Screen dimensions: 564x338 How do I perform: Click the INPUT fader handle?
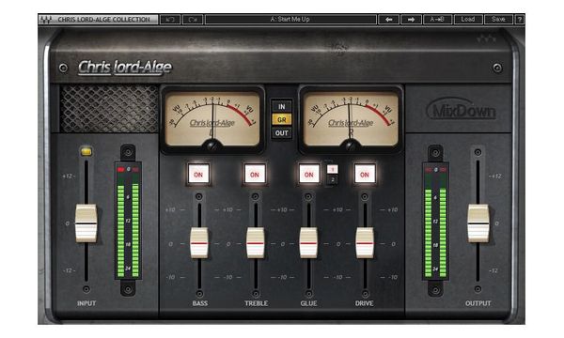coord(86,223)
